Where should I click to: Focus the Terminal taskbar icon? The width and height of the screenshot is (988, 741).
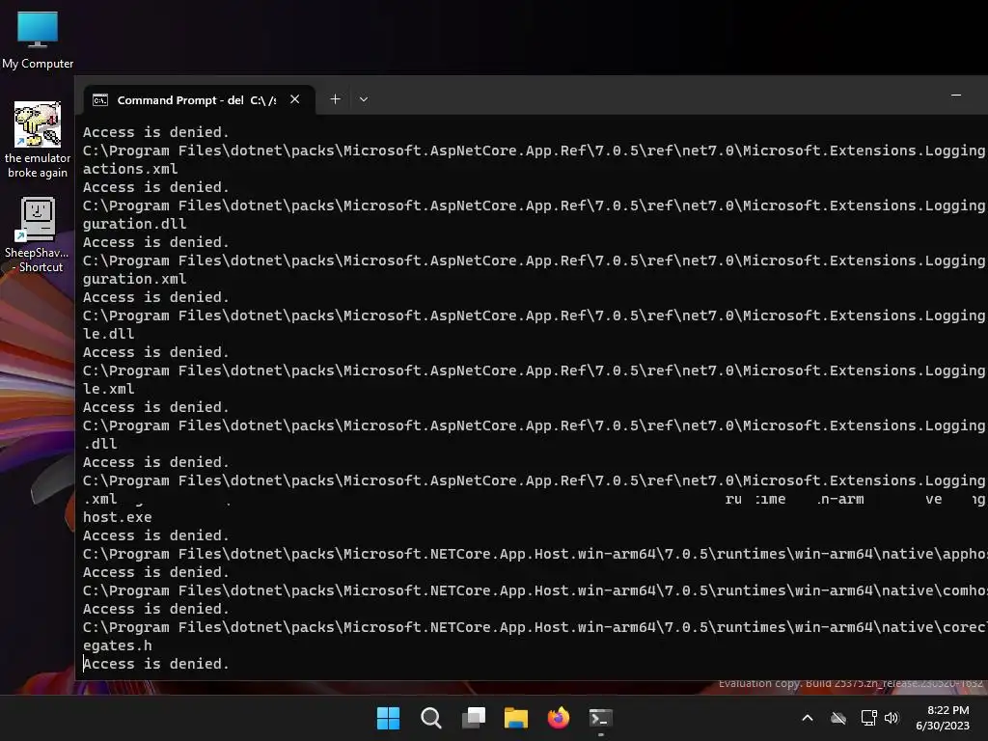pos(600,718)
